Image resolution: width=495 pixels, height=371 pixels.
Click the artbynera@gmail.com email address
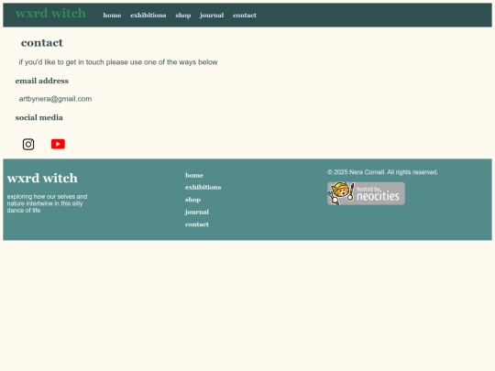[x=55, y=99]
